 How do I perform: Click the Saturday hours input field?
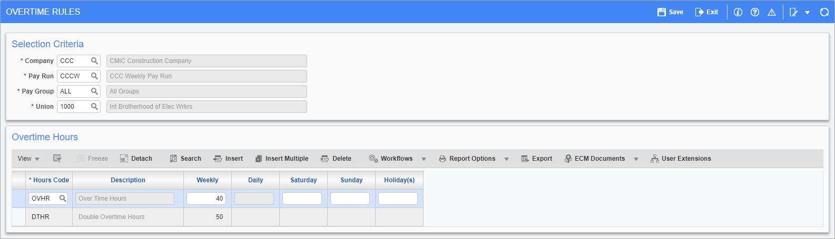pyautogui.click(x=302, y=199)
